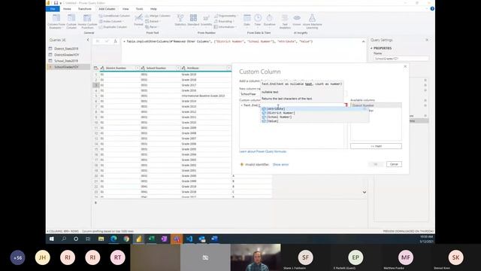Open the Attribute column filter dropdown
The height and width of the screenshot is (271, 481).
(228, 68)
